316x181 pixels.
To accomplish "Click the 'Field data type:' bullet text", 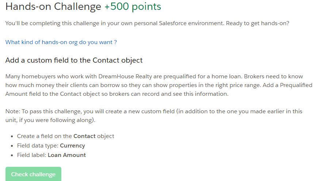I will [38, 146].
